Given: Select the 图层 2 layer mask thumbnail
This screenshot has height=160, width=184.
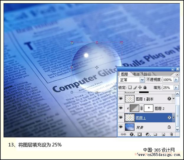Looking at the screenshot, I should [149, 108].
